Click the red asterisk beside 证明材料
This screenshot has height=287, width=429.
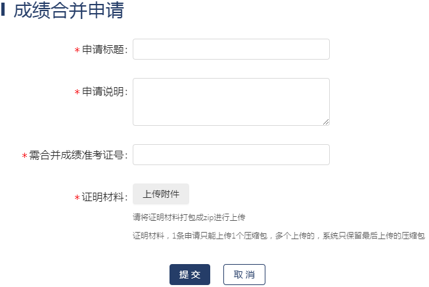77,197
